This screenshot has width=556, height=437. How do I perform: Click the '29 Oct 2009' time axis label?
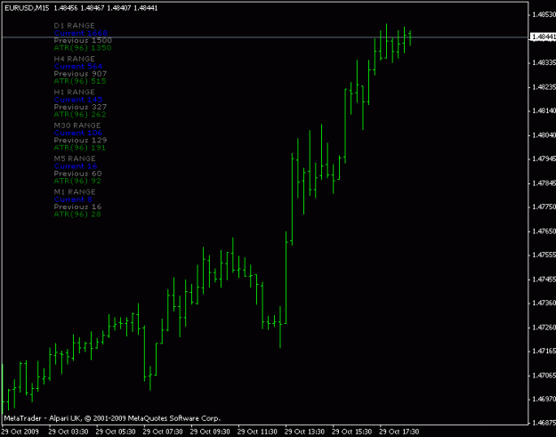click(21, 432)
